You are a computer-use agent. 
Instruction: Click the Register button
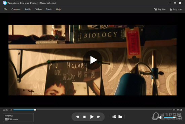176,9
